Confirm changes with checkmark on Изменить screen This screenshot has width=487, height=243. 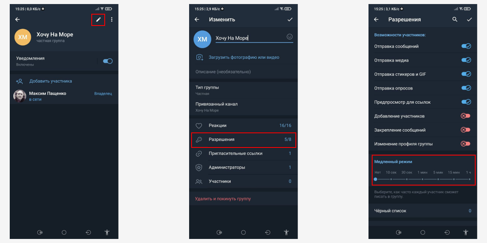pyautogui.click(x=290, y=19)
